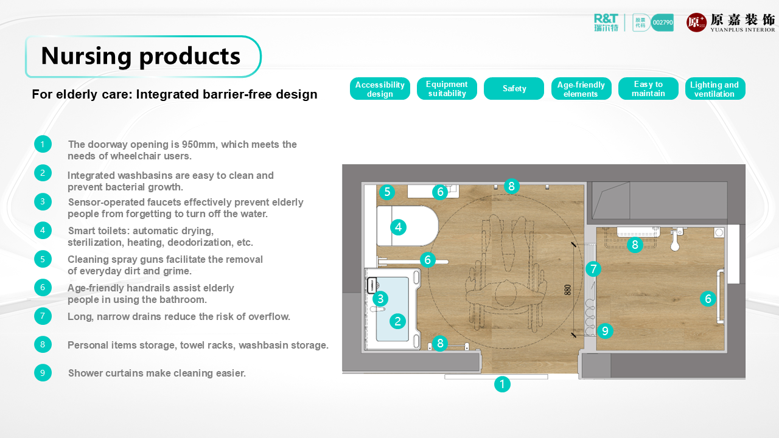This screenshot has width=779, height=438.
Task: Click list bullet 1 beside doorway opening text
Action: click(x=43, y=144)
